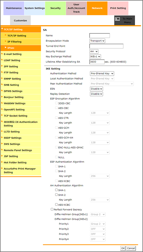Open IP Filtering in the sidebar

(21, 42)
